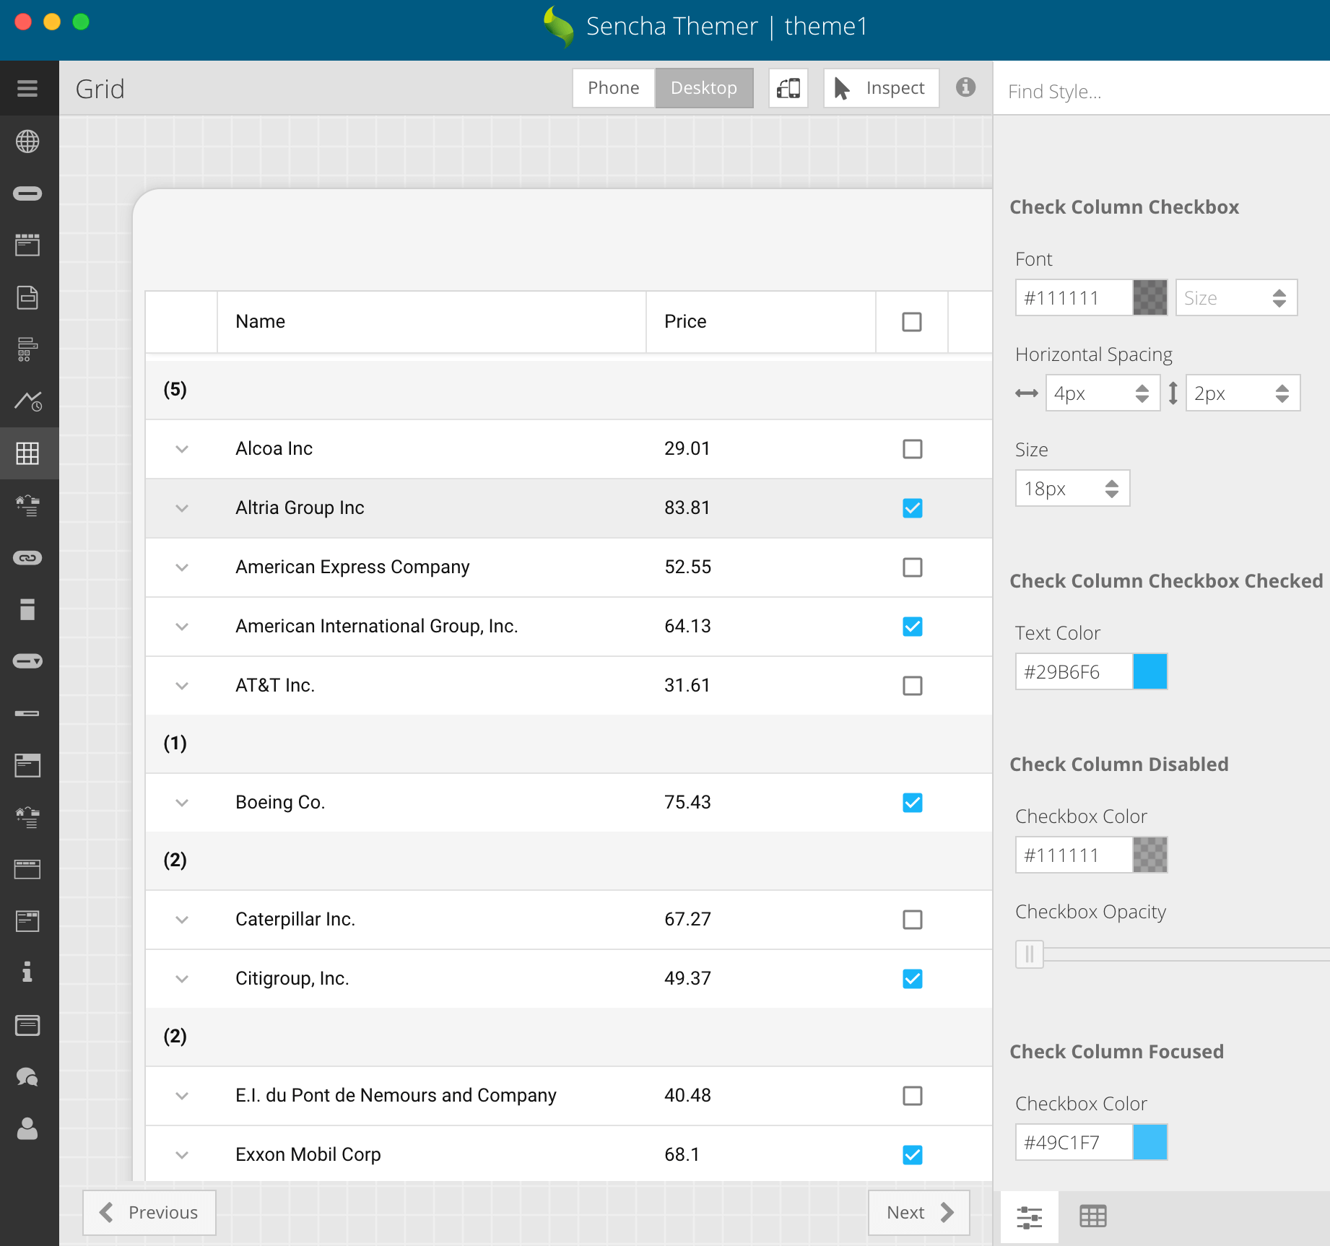Viewport: 1330px width, 1246px height.
Task: Check the Caterpillar Inc. checkbox
Action: [913, 920]
